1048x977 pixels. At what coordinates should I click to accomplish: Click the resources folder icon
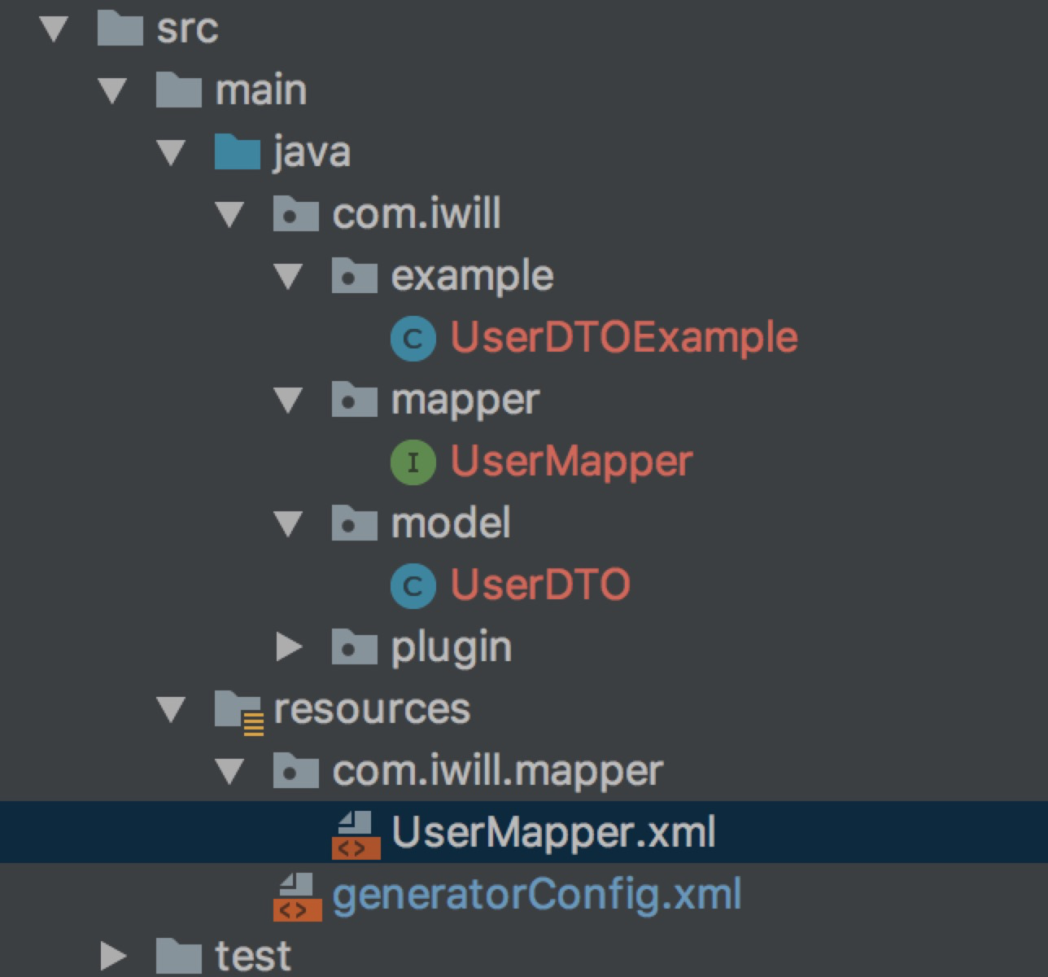pos(238,711)
